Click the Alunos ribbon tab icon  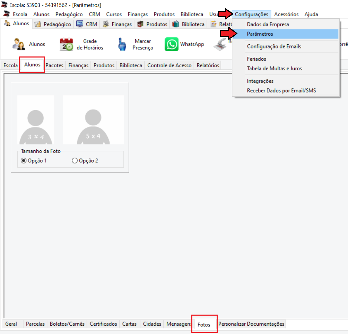pyautogui.click(x=7, y=23)
